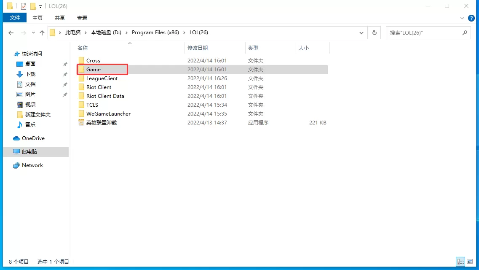Screen dimensions: 479x270
Task: Open the Game folder
Action: (x=94, y=69)
